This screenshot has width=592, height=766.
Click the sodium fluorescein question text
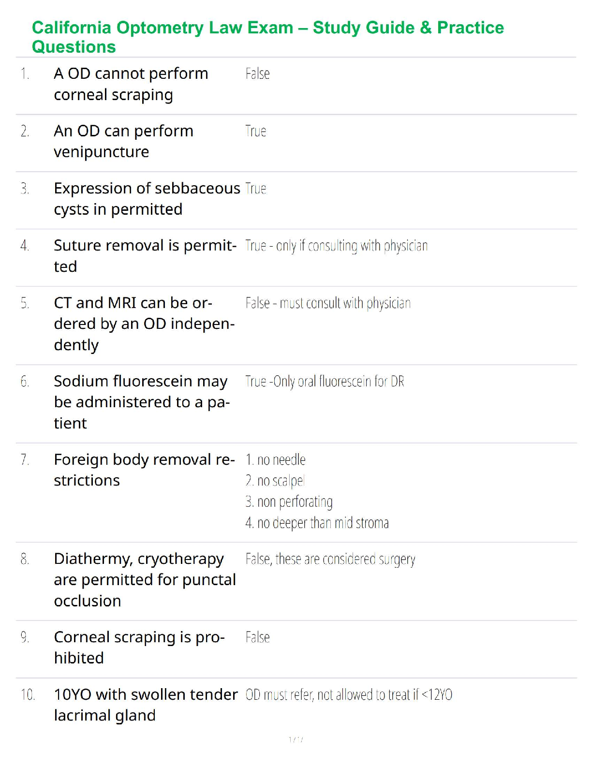[x=141, y=402]
